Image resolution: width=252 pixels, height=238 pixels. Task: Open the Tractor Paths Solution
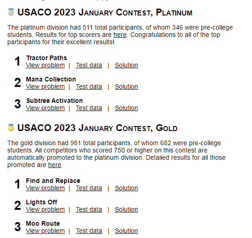click(126, 66)
